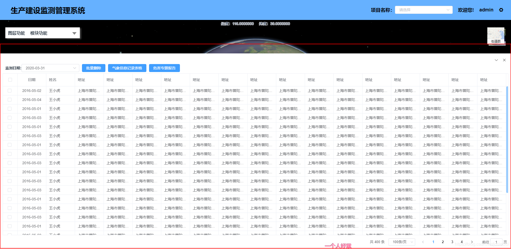Close the data table panel
The image size is (511, 249).
504,60
